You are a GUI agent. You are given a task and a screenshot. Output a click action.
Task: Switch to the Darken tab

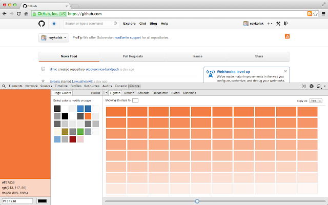[x=129, y=93]
